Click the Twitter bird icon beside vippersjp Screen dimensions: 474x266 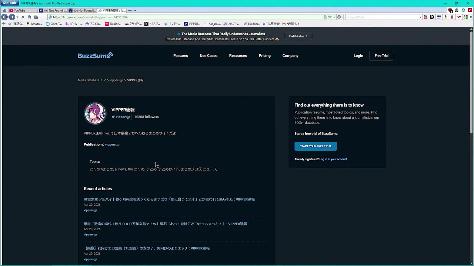point(113,117)
